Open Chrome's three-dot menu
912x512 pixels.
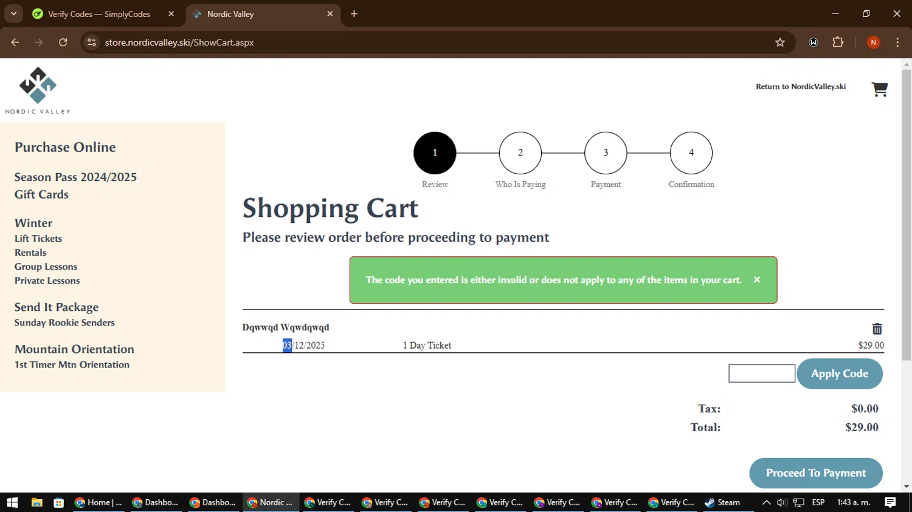coord(897,43)
